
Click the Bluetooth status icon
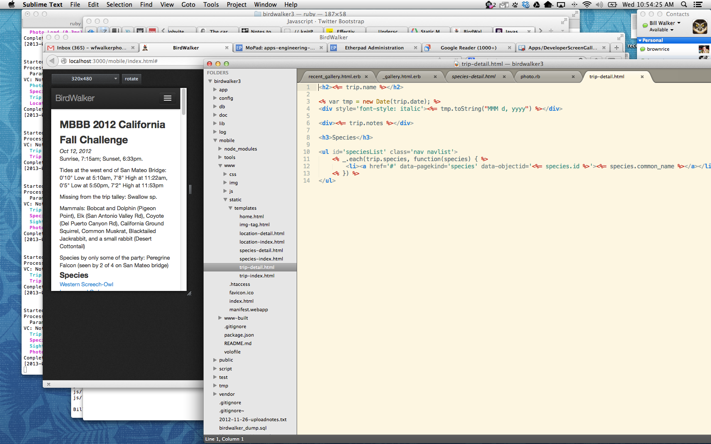click(574, 5)
